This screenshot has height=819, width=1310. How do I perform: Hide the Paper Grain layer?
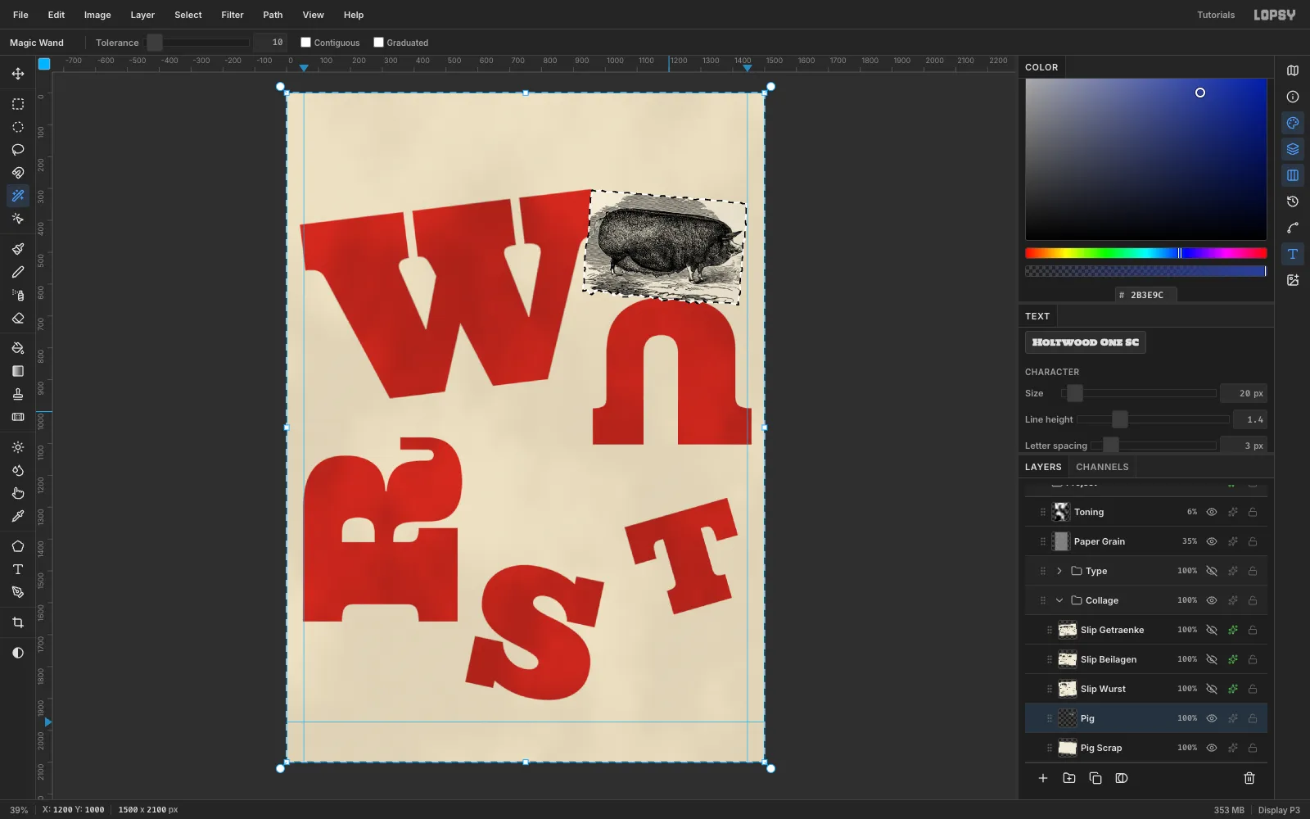[x=1212, y=541]
